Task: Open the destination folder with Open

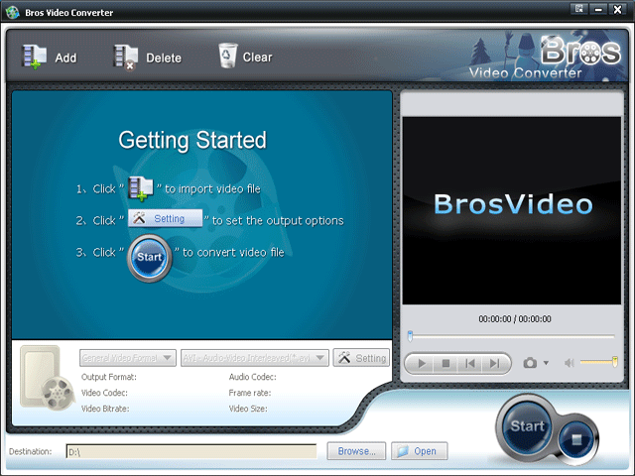Action: click(419, 451)
